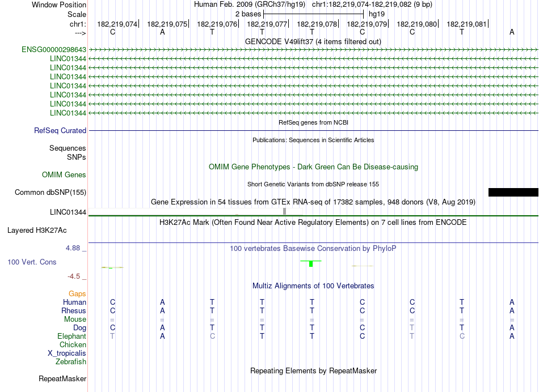This screenshot has height=392, width=539.
Task: Open the RefSeq Curated track label
Action: pyautogui.click(x=60, y=131)
